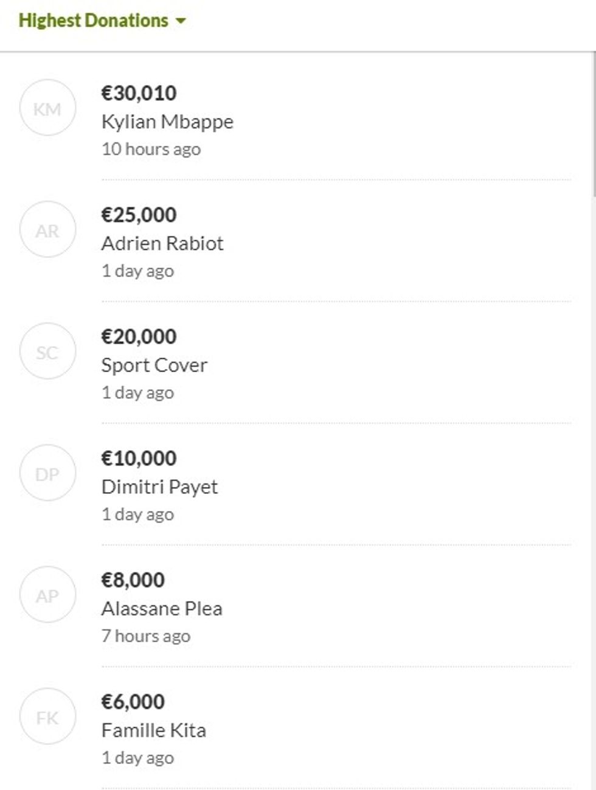Click the €8,000 donation amount

[133, 580]
